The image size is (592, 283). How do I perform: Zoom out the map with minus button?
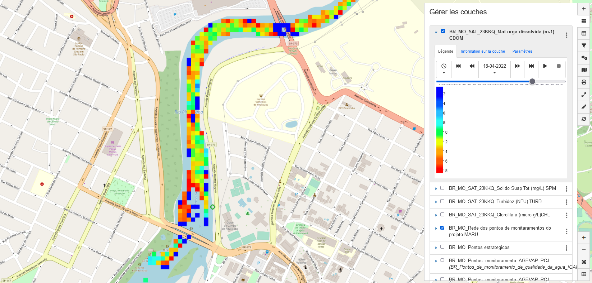pyautogui.click(x=584, y=250)
